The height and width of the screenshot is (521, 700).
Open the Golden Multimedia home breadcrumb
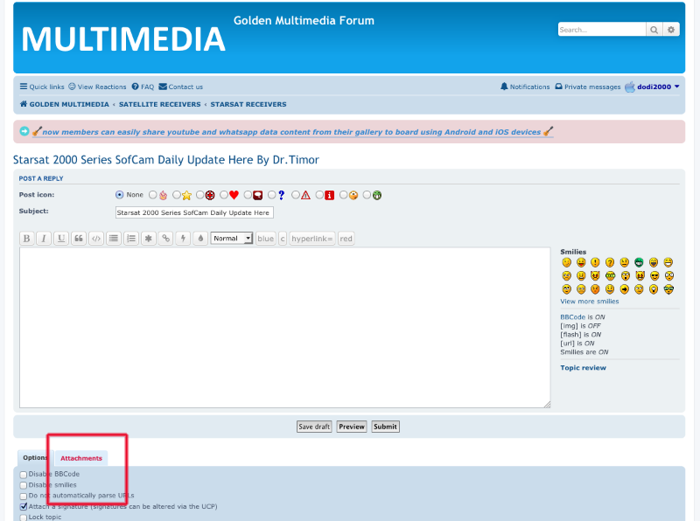(x=64, y=104)
